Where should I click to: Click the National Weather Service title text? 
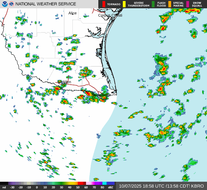tap(46, 4)
